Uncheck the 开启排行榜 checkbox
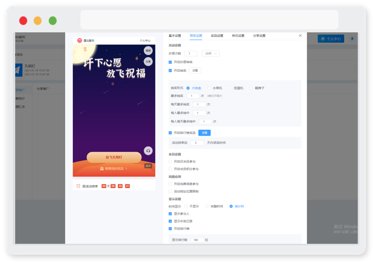Image resolution: width=375 pixels, height=263 pixels. [170, 229]
